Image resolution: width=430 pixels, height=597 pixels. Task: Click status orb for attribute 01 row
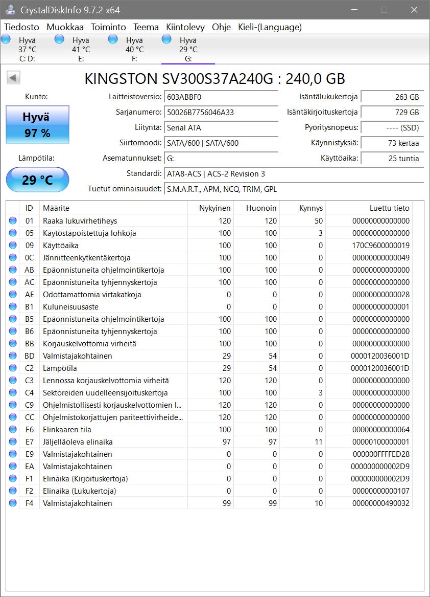(13, 220)
